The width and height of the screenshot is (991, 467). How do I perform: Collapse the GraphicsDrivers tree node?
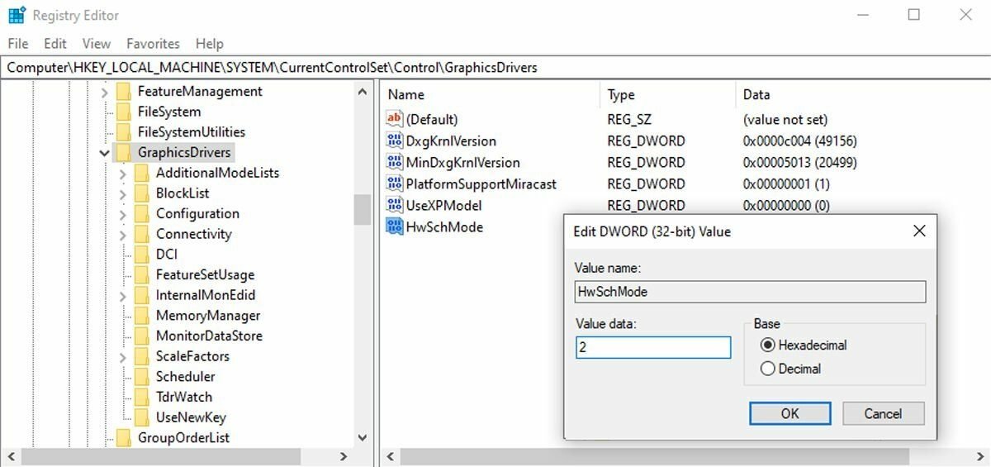[x=105, y=153]
